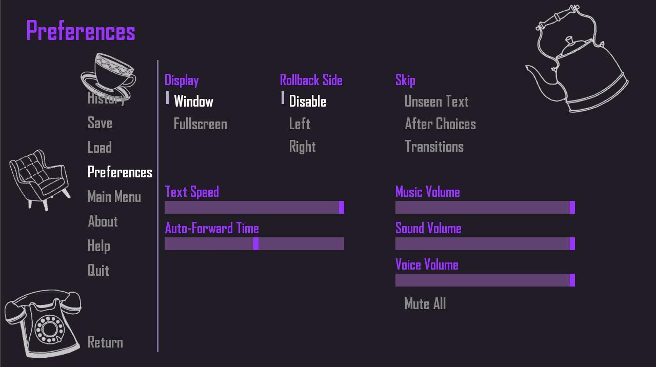656x367 pixels.
Task: Select Disable for Rollback Side
Action: pyautogui.click(x=308, y=101)
